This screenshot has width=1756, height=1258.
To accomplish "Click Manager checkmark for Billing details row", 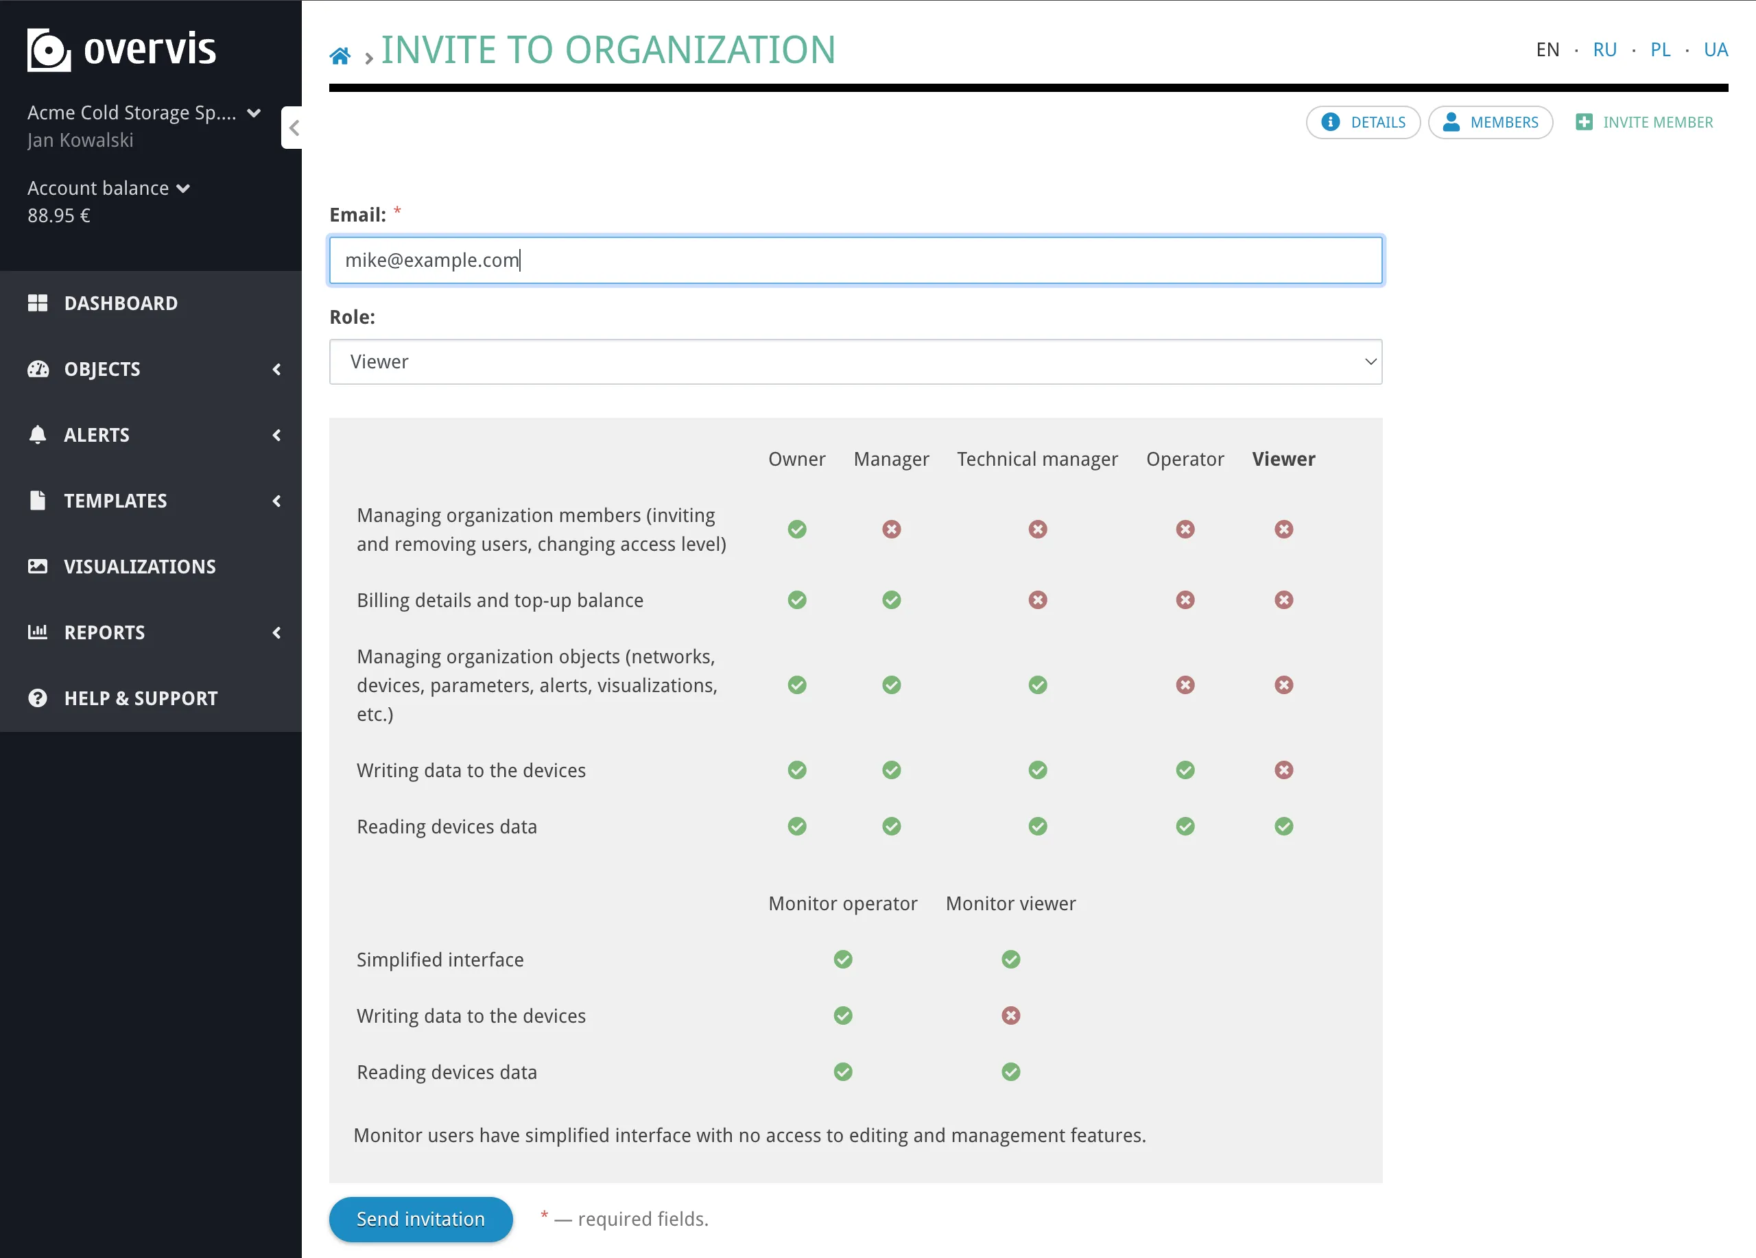I will [891, 600].
